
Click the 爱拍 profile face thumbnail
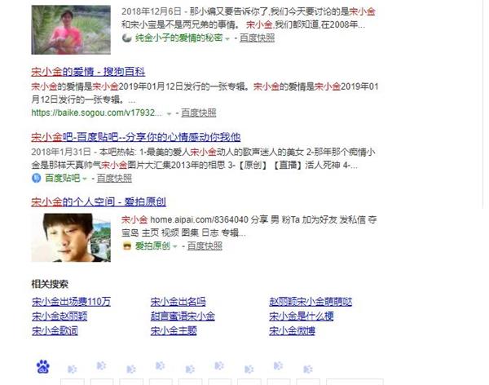(71, 237)
